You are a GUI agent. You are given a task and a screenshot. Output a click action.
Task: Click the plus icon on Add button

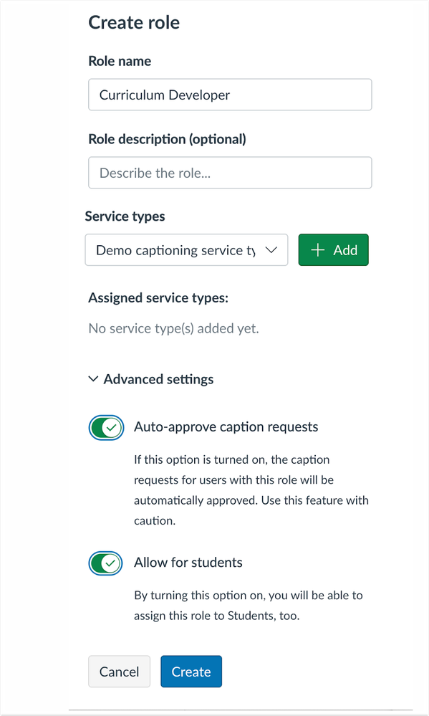tap(317, 250)
